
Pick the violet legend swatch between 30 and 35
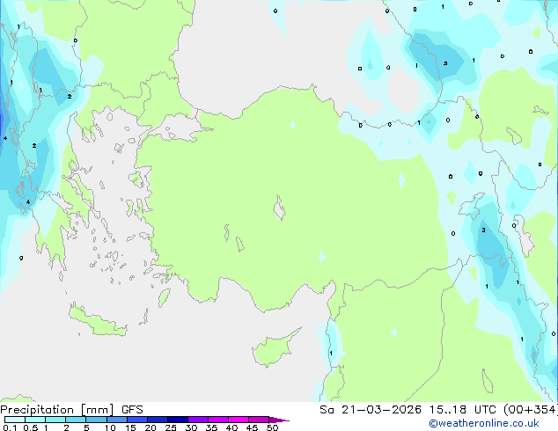[x=198, y=420]
